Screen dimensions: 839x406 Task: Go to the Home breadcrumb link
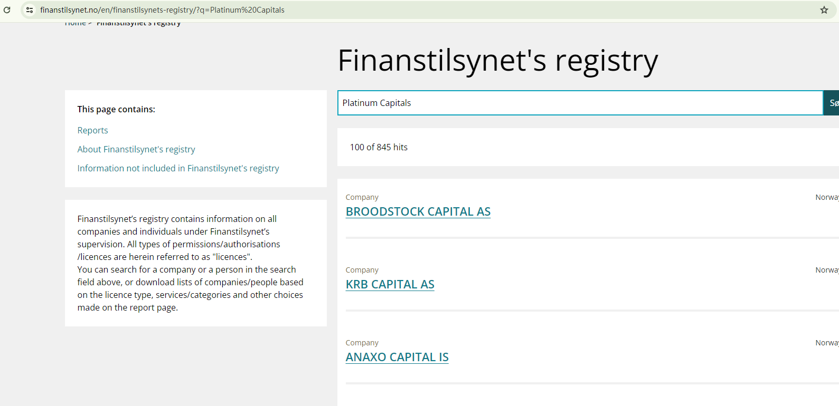[x=75, y=23]
